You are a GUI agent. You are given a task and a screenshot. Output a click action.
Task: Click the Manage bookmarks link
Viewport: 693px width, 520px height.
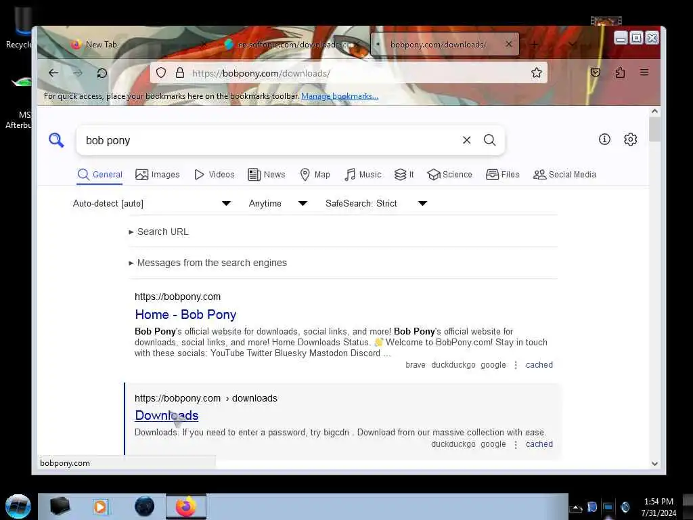340,96
